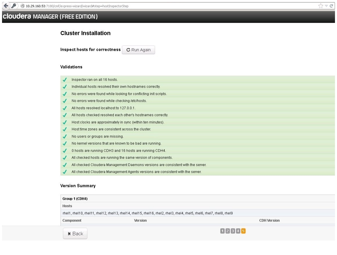The image size is (337, 255).
Task: Go to wizard step 1
Action: (222, 231)
